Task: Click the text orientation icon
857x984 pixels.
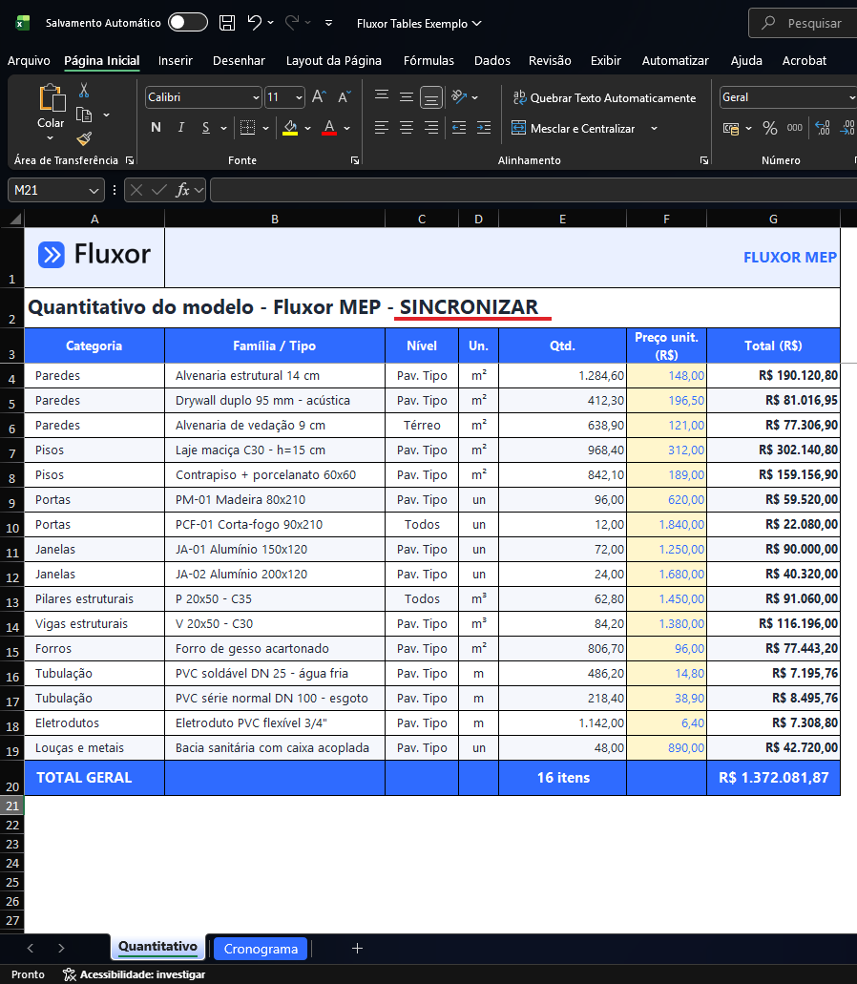Action: coord(459,96)
